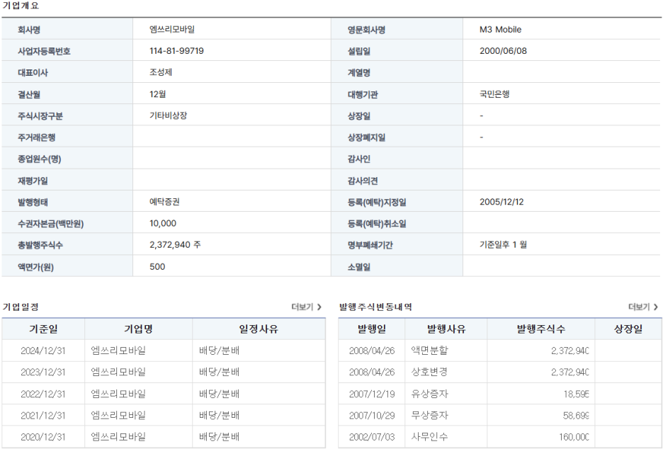Click establishment date 2000/06/08
Screen dimensions: 663x449
pos(503,51)
